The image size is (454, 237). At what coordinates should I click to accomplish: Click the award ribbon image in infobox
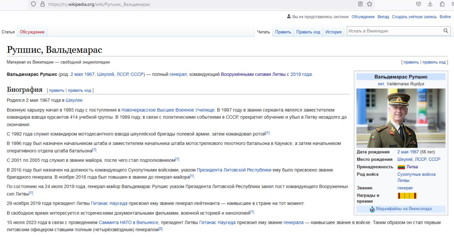[x=407, y=196]
